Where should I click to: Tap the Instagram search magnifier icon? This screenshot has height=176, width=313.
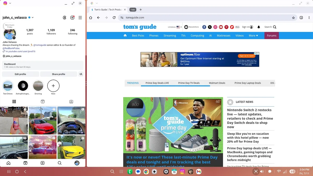click(x=59, y=163)
